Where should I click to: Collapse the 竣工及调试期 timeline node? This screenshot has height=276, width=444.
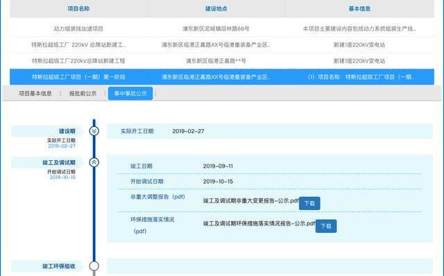coord(94,162)
